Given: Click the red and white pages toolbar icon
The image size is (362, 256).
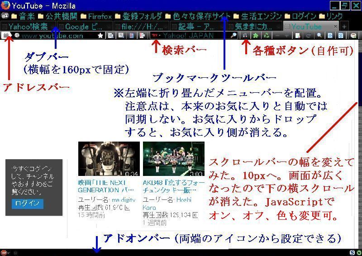Looking at the screenshot, I should point(142,36).
